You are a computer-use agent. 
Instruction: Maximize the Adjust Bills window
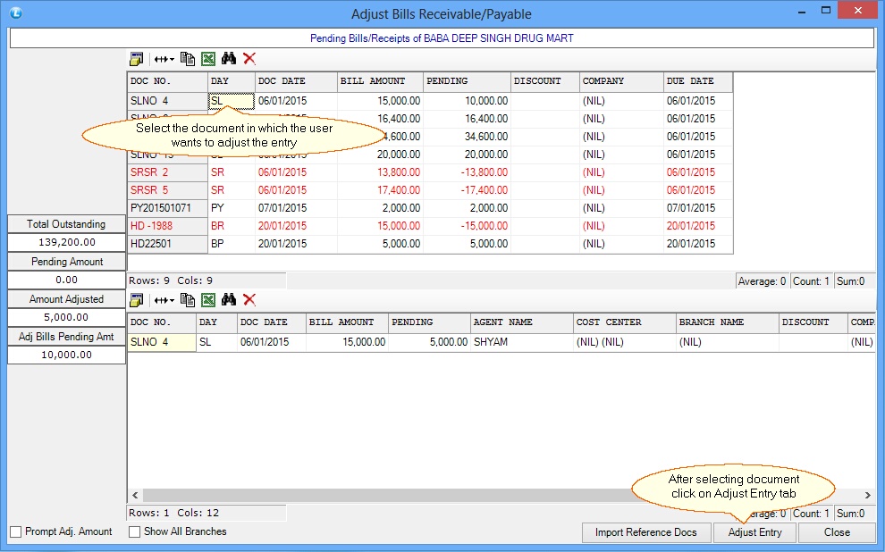(x=826, y=11)
